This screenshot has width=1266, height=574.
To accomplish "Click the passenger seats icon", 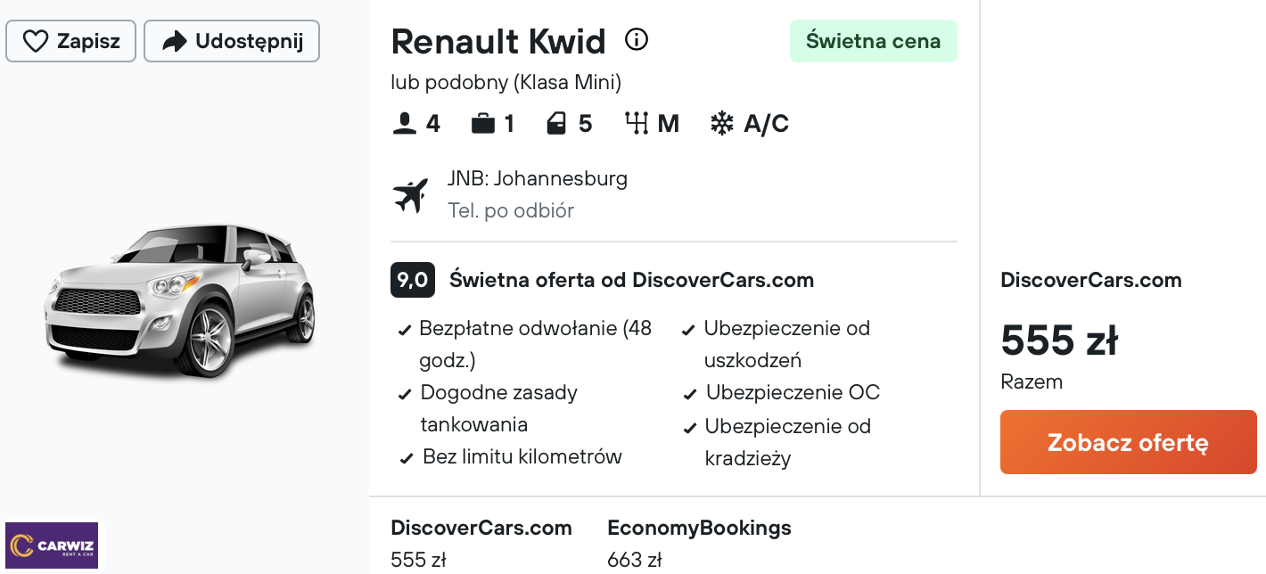I will [405, 123].
